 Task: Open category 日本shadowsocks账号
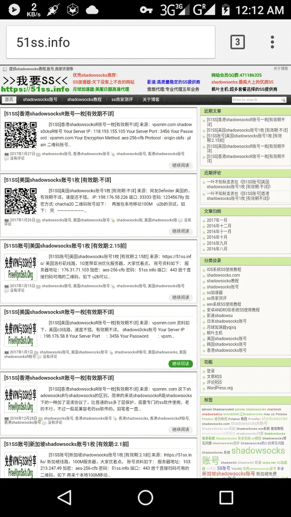[226, 321]
